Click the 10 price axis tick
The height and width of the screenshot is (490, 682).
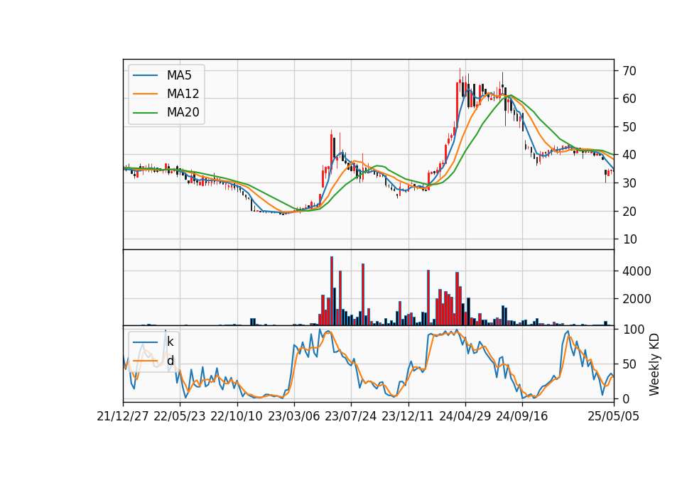tap(629, 239)
